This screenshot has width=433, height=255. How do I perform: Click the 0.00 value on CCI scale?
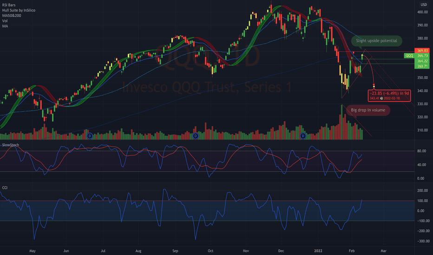pyautogui.click(x=420, y=211)
